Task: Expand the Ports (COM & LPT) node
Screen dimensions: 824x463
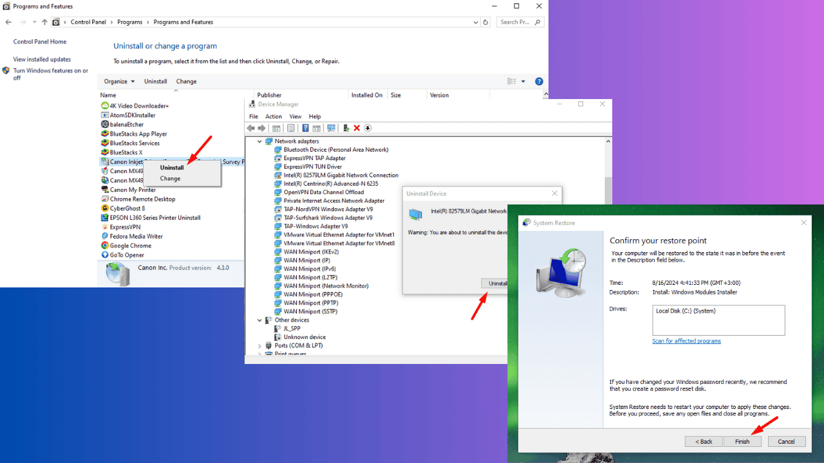Action: (260, 346)
